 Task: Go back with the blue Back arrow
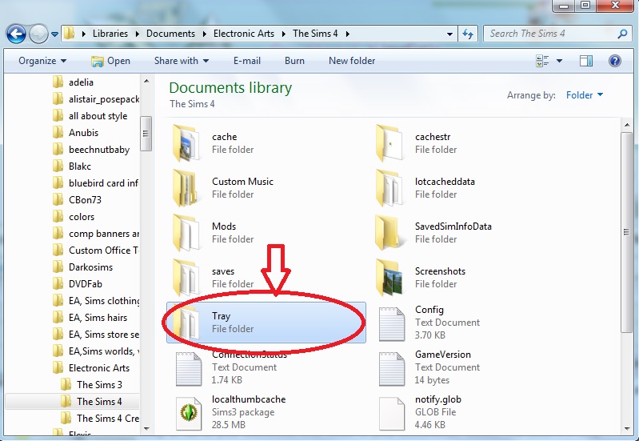point(16,34)
